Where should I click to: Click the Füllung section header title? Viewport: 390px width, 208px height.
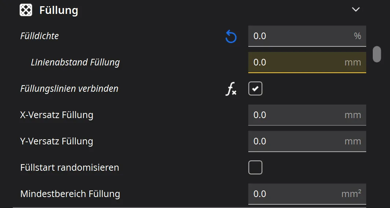(x=59, y=10)
